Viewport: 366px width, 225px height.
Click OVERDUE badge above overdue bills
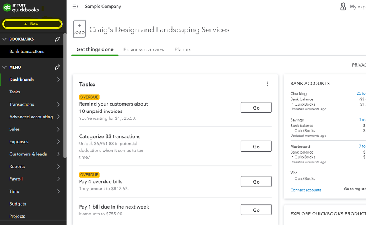pyautogui.click(x=89, y=175)
